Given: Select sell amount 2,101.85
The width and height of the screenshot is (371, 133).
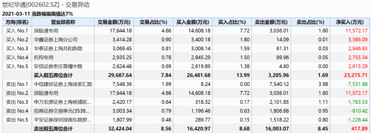Looking at the screenshot, I should (x=280, y=102).
